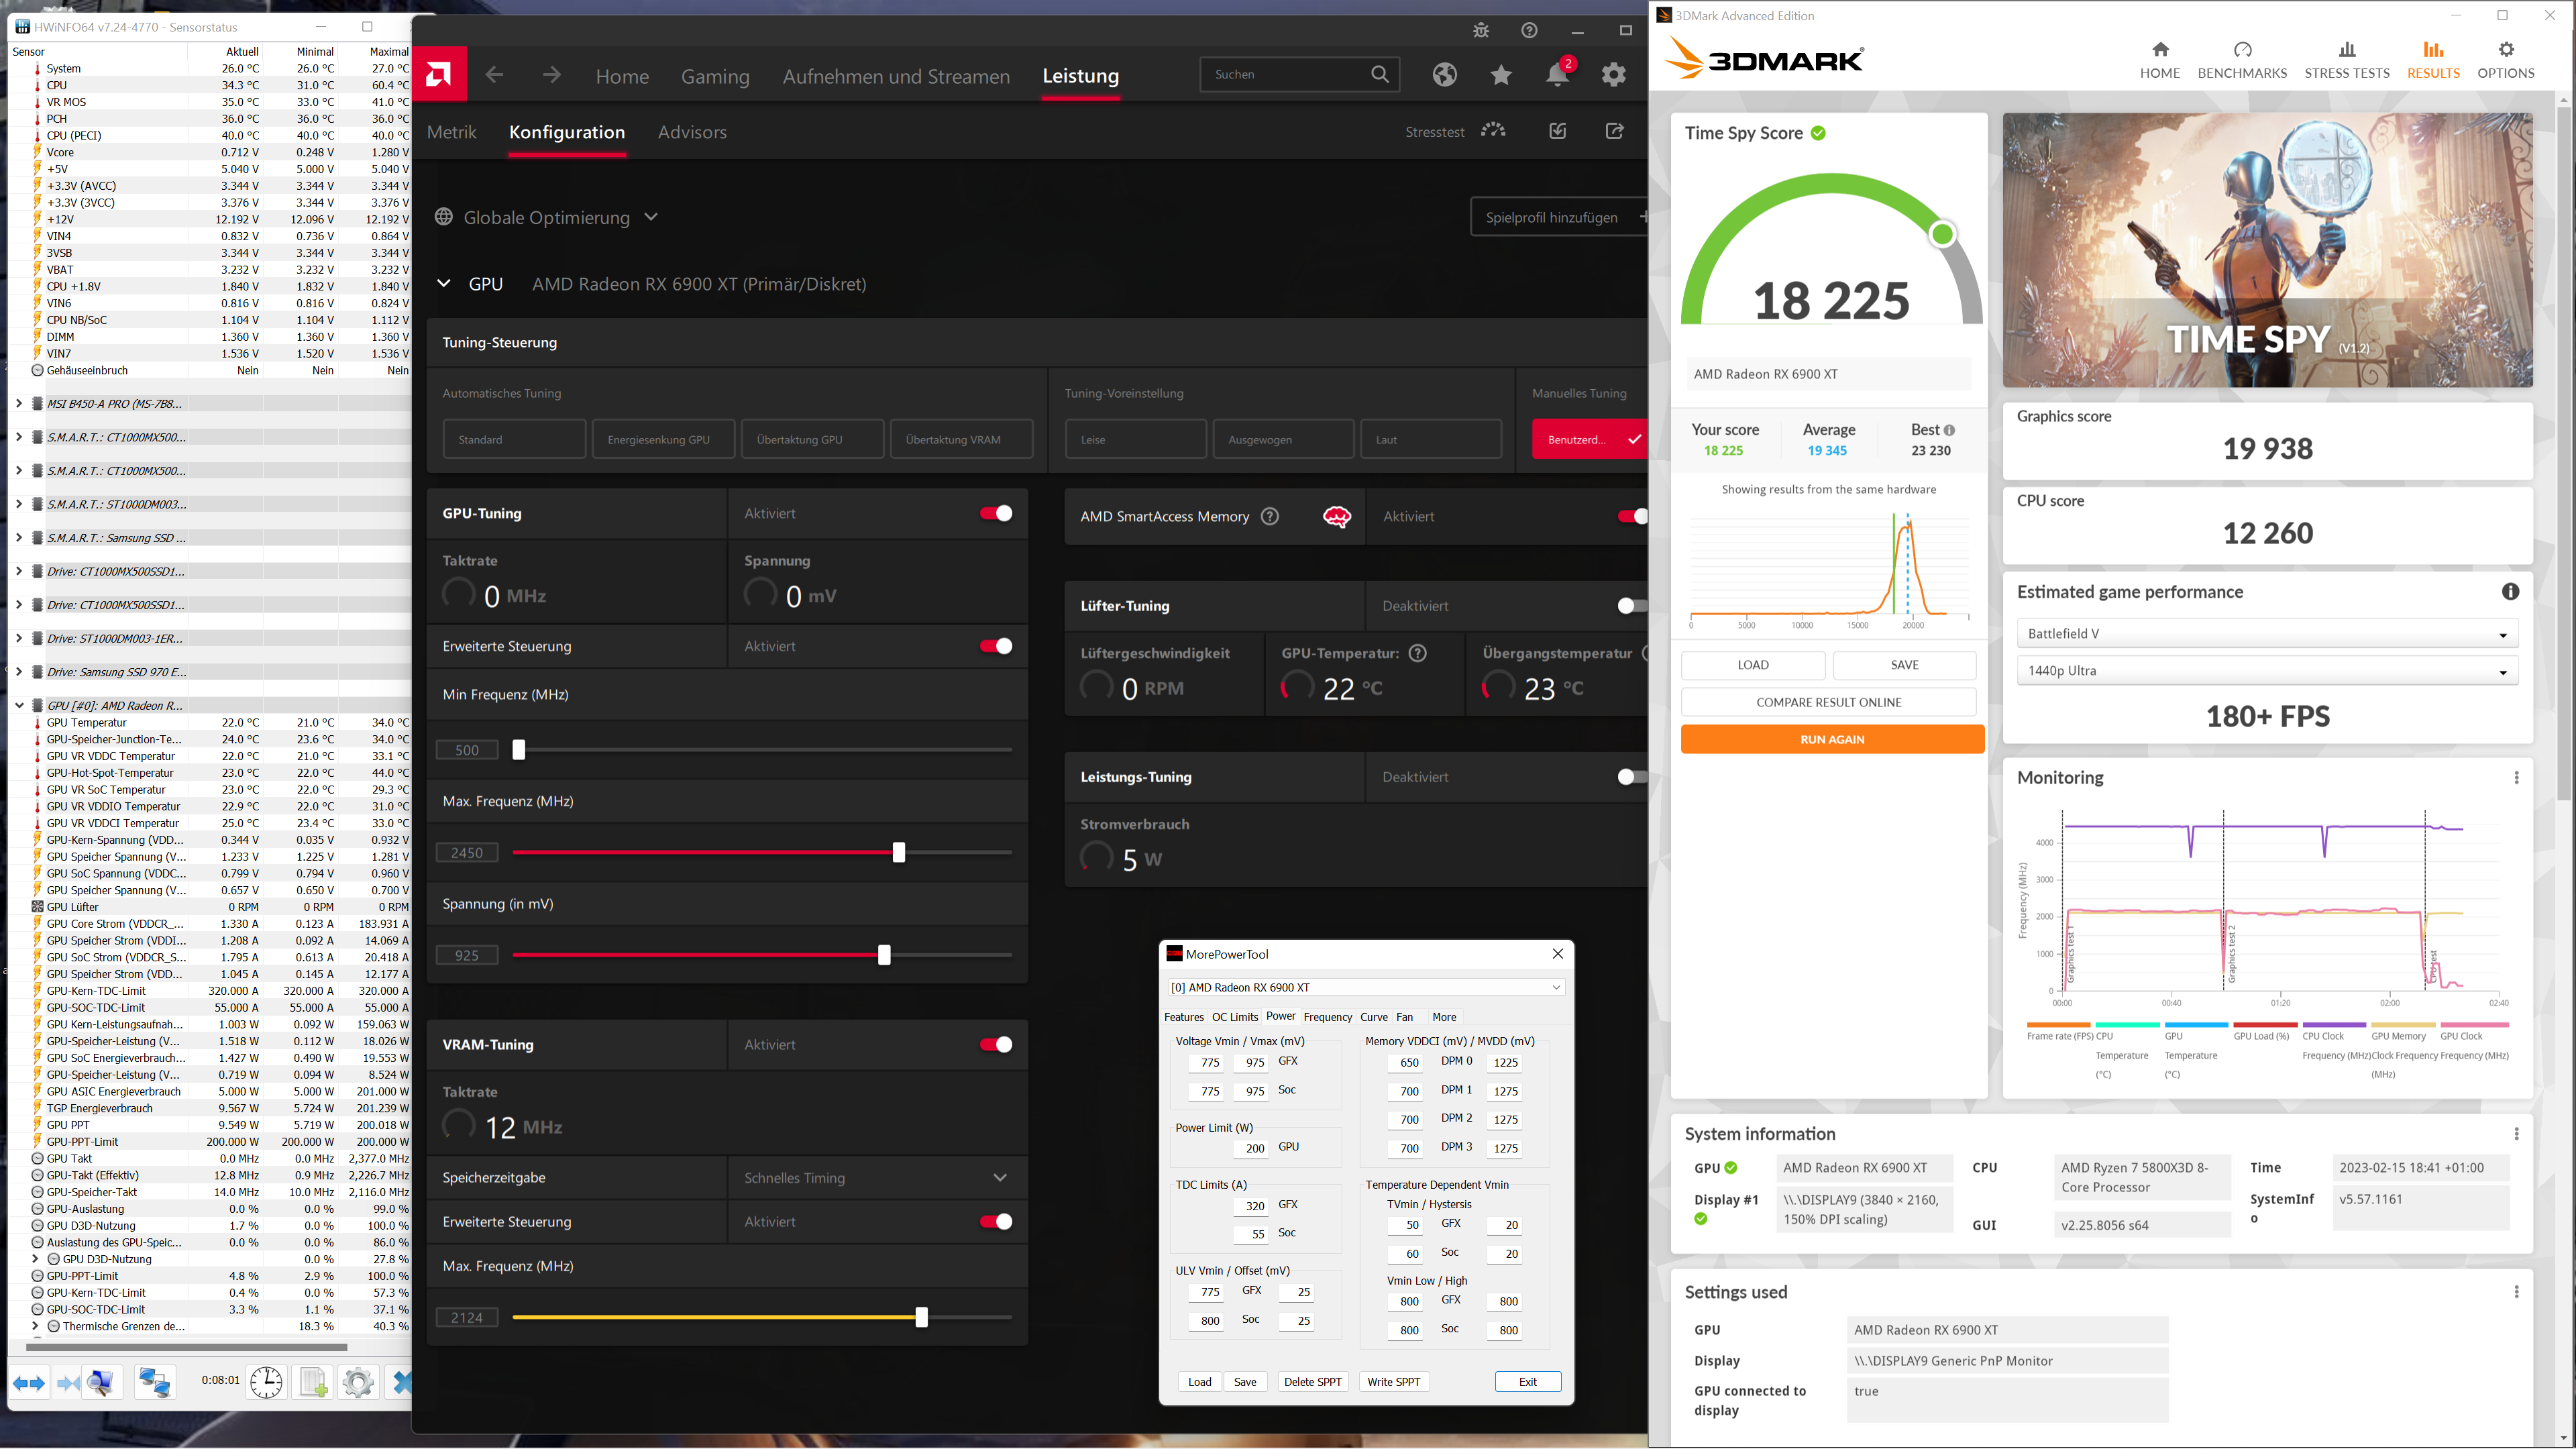Toggle GPU-Tuning switch off

click(x=995, y=513)
